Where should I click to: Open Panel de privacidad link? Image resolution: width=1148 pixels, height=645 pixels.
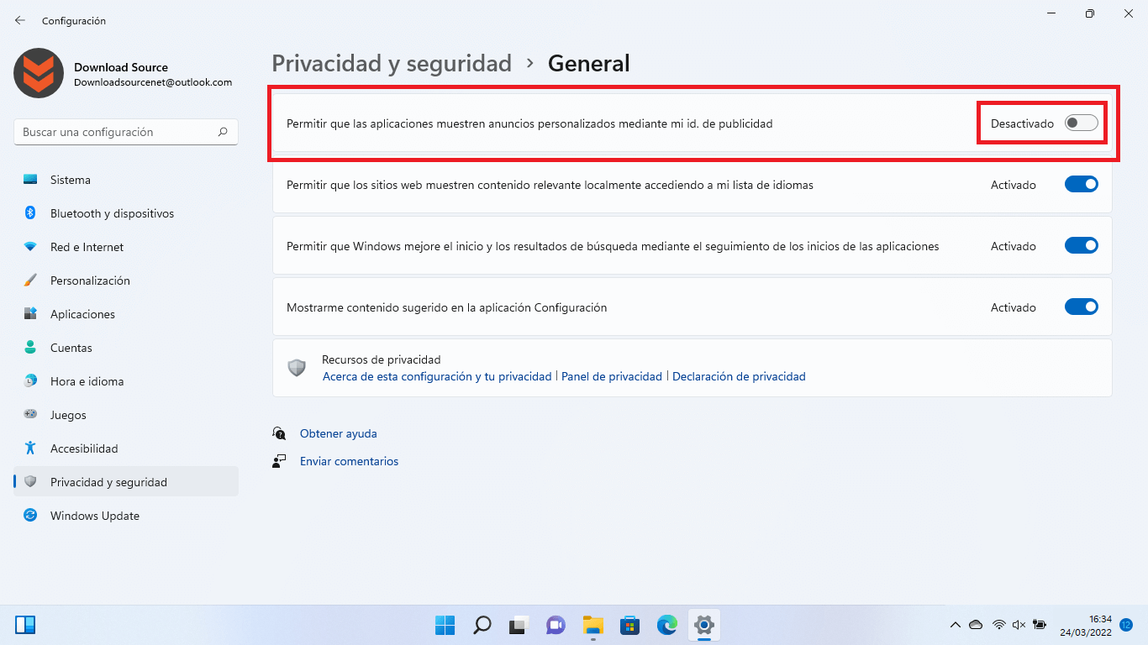point(612,377)
